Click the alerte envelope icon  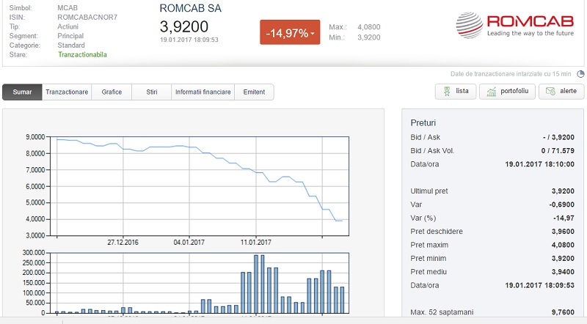pyautogui.click(x=550, y=92)
